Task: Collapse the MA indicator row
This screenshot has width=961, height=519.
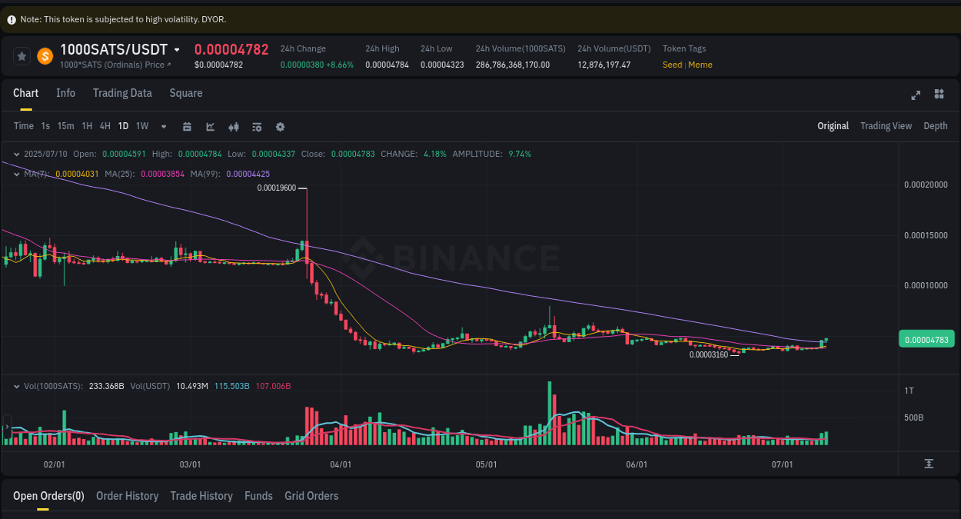Action: [17, 175]
